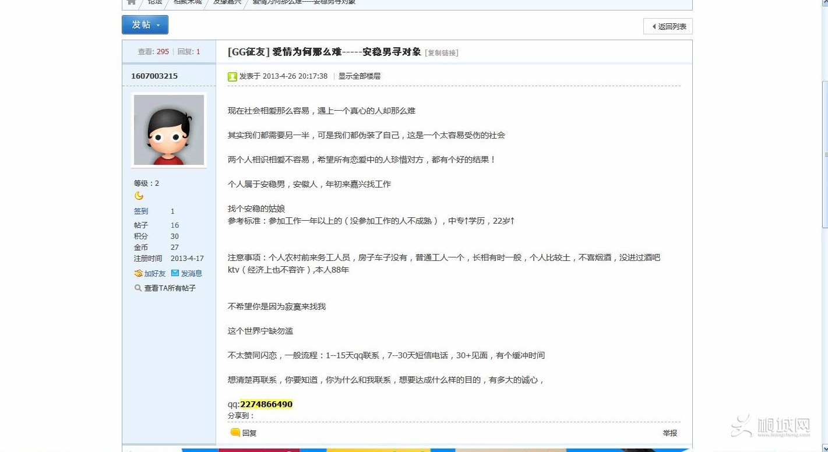This screenshot has width=828, height=452.
Task: Click the moon level icon
Action: tap(139, 196)
